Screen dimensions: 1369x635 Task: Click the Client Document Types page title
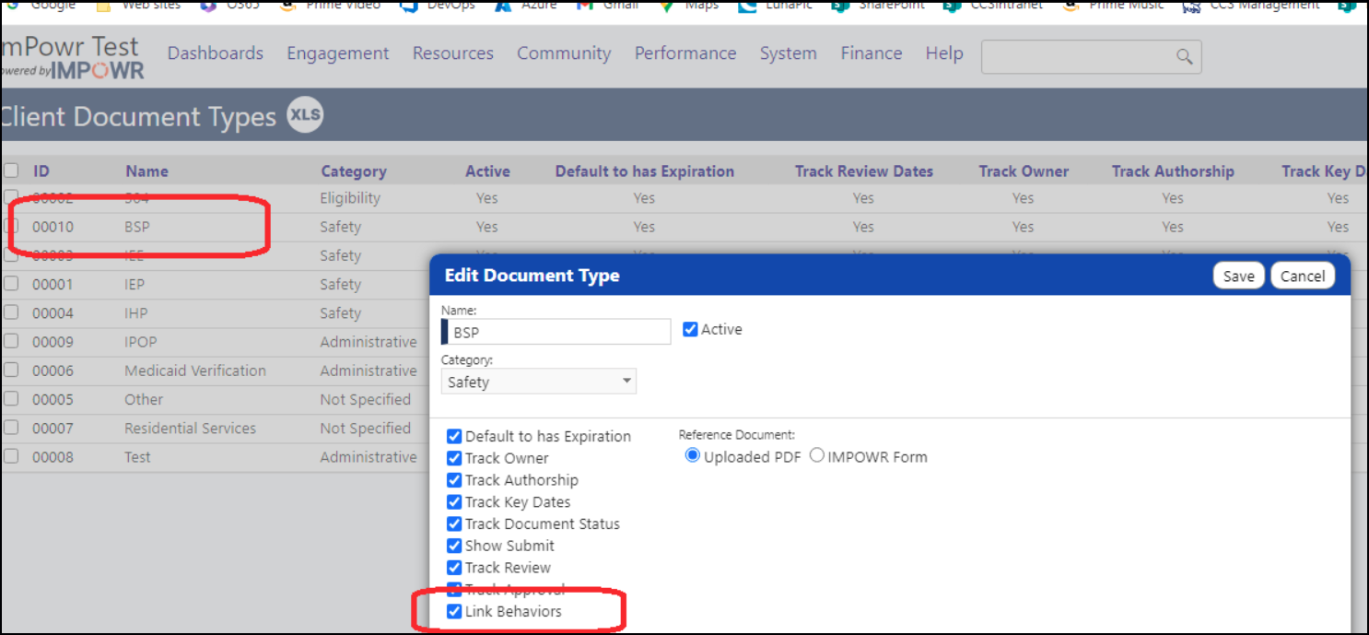pos(138,116)
